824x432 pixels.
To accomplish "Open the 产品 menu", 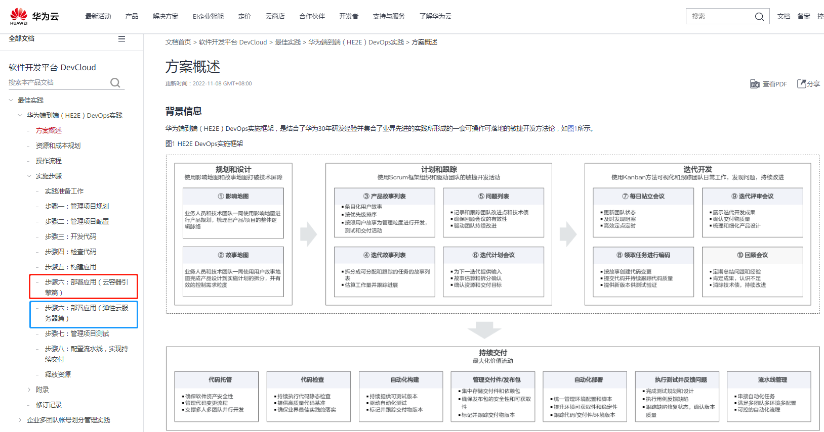I will [x=132, y=16].
